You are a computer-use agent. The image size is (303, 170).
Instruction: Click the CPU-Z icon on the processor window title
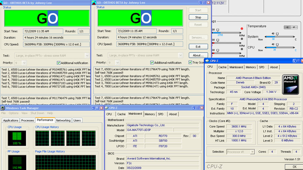click(207, 61)
